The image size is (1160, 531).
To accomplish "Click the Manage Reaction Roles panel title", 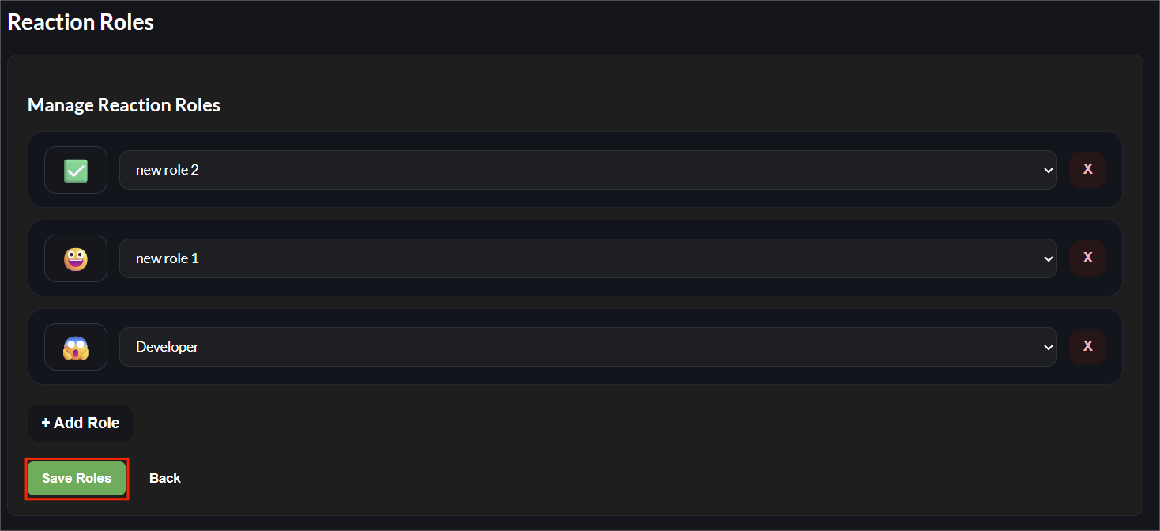I will (x=123, y=104).
